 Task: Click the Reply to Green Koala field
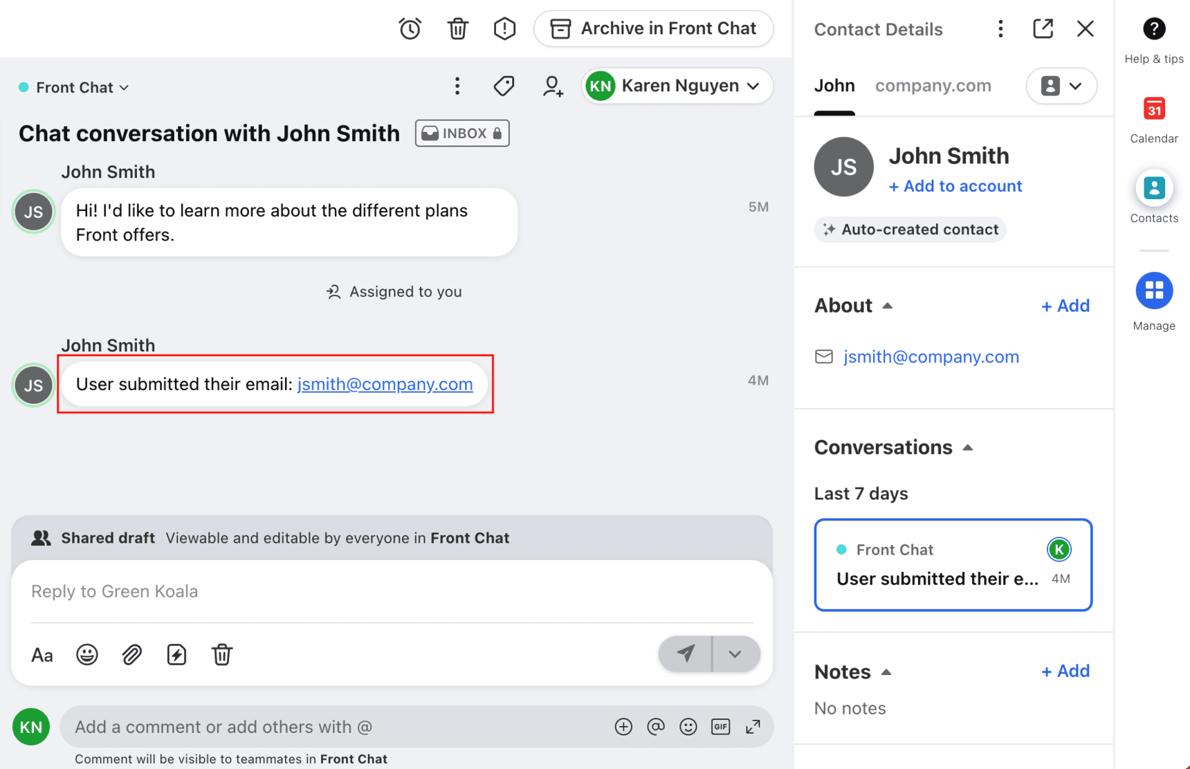pos(392,592)
